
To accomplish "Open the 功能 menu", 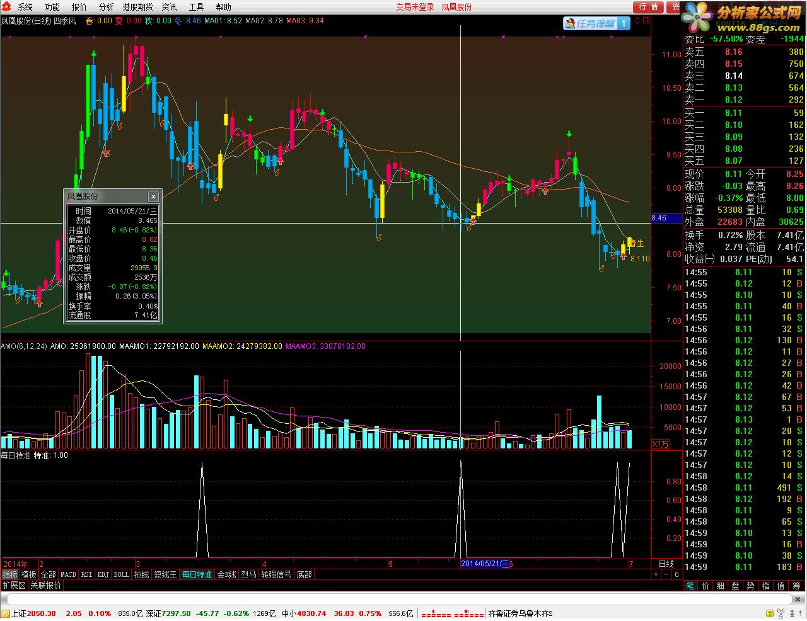I will point(52,7).
